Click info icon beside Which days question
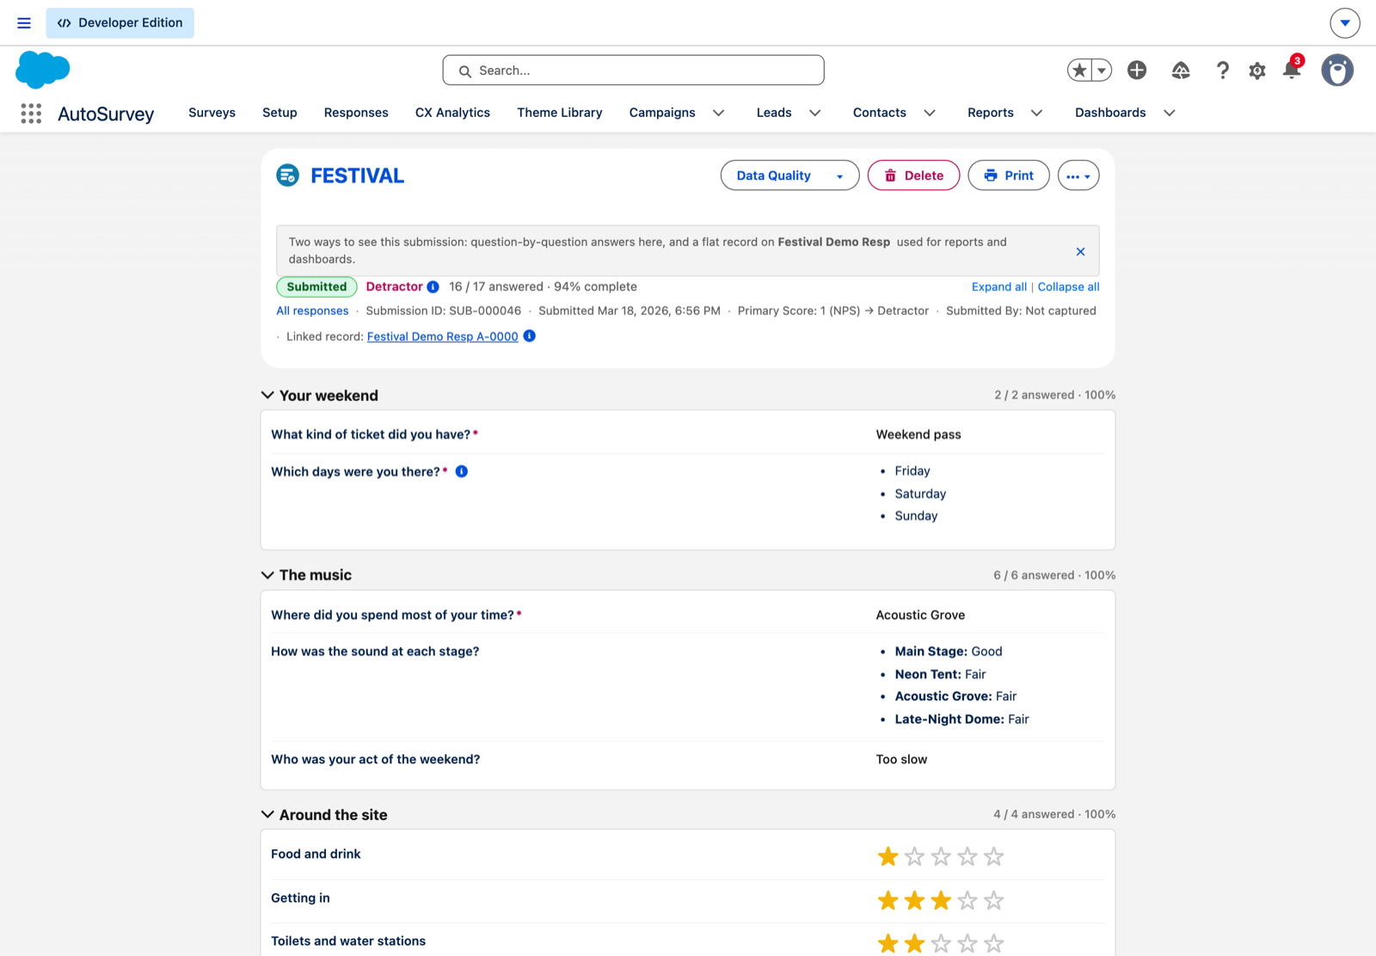The height and width of the screenshot is (956, 1376). click(462, 472)
